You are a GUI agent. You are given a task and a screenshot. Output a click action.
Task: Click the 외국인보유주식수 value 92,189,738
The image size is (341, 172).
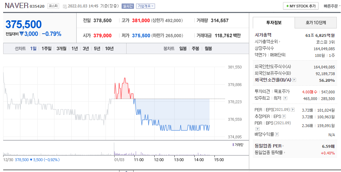tap(325, 74)
